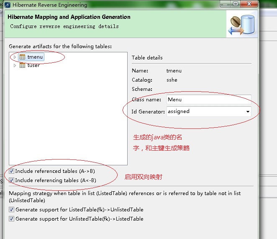Click the 'Id Generator:' label
The width and height of the screenshot is (277, 239).
148,111
